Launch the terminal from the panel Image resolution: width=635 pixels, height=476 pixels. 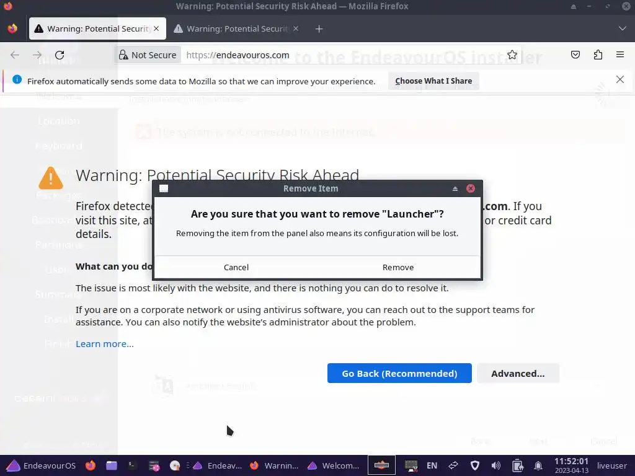[x=132, y=465]
